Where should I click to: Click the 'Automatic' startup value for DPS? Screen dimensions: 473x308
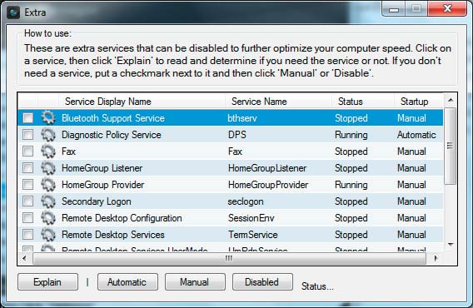coord(416,135)
